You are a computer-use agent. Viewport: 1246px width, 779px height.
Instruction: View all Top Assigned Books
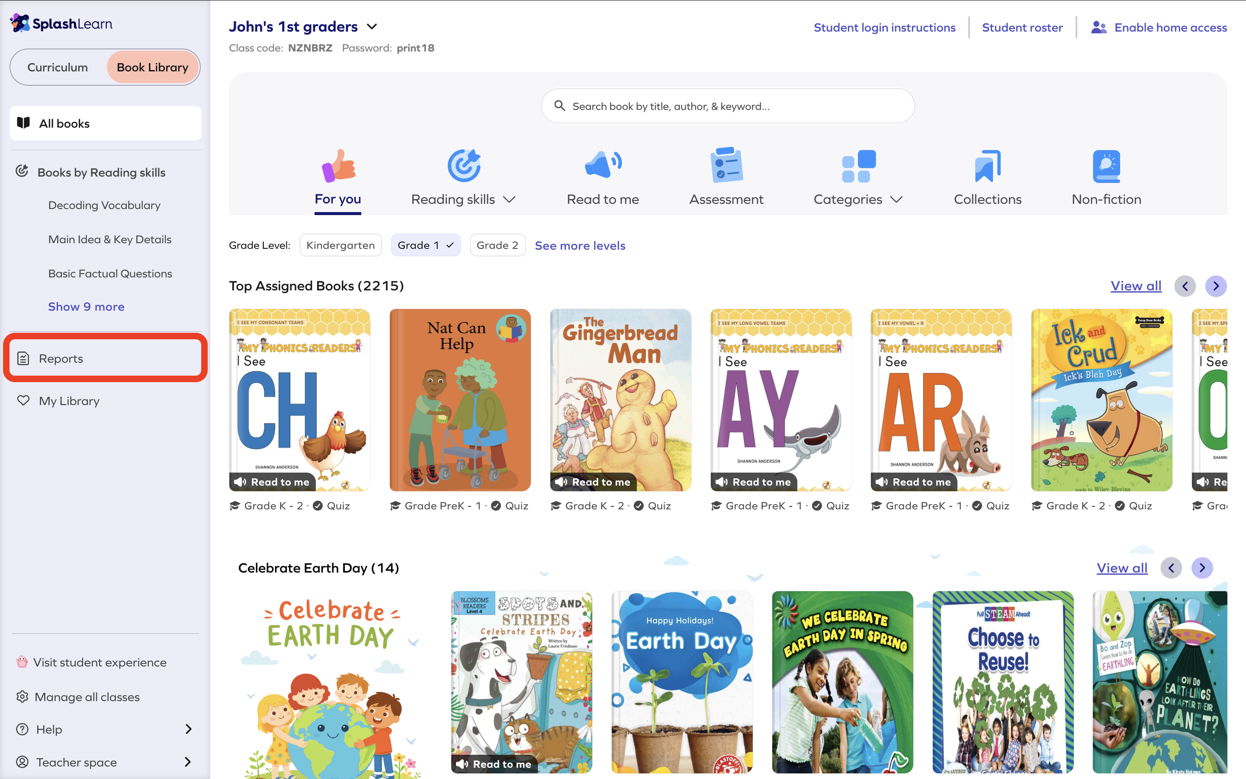coord(1136,286)
